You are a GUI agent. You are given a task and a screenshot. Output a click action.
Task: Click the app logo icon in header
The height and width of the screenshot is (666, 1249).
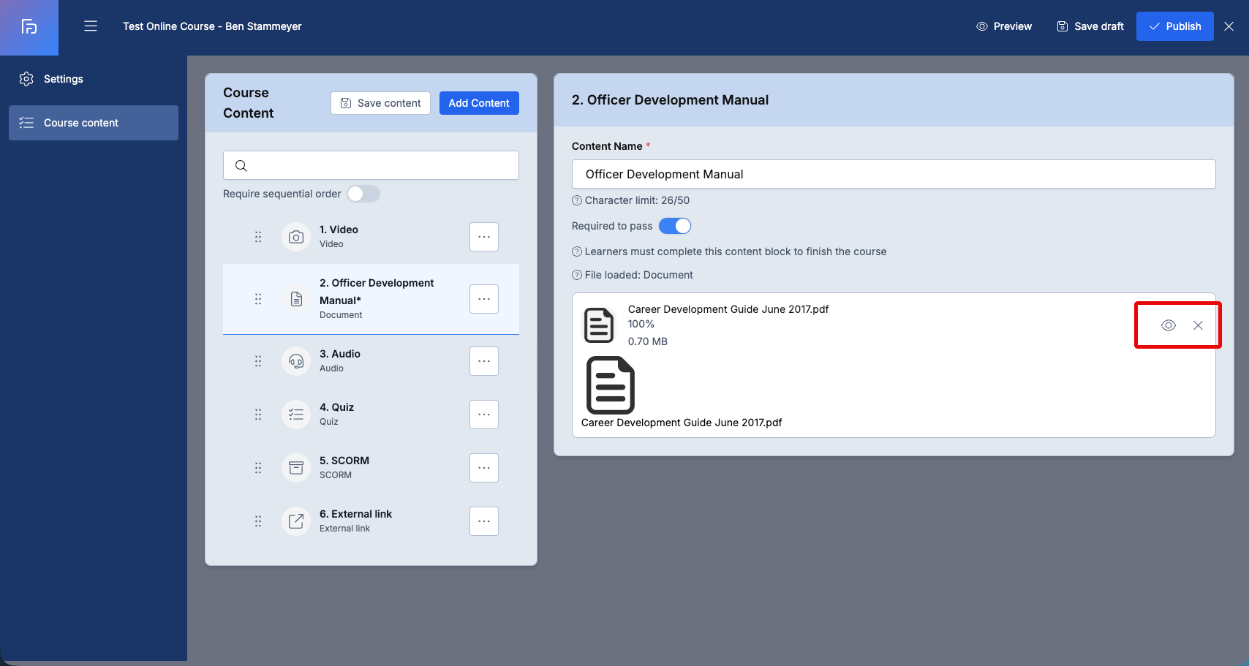click(29, 27)
